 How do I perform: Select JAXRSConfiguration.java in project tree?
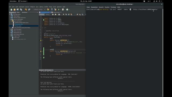tap(21, 23)
